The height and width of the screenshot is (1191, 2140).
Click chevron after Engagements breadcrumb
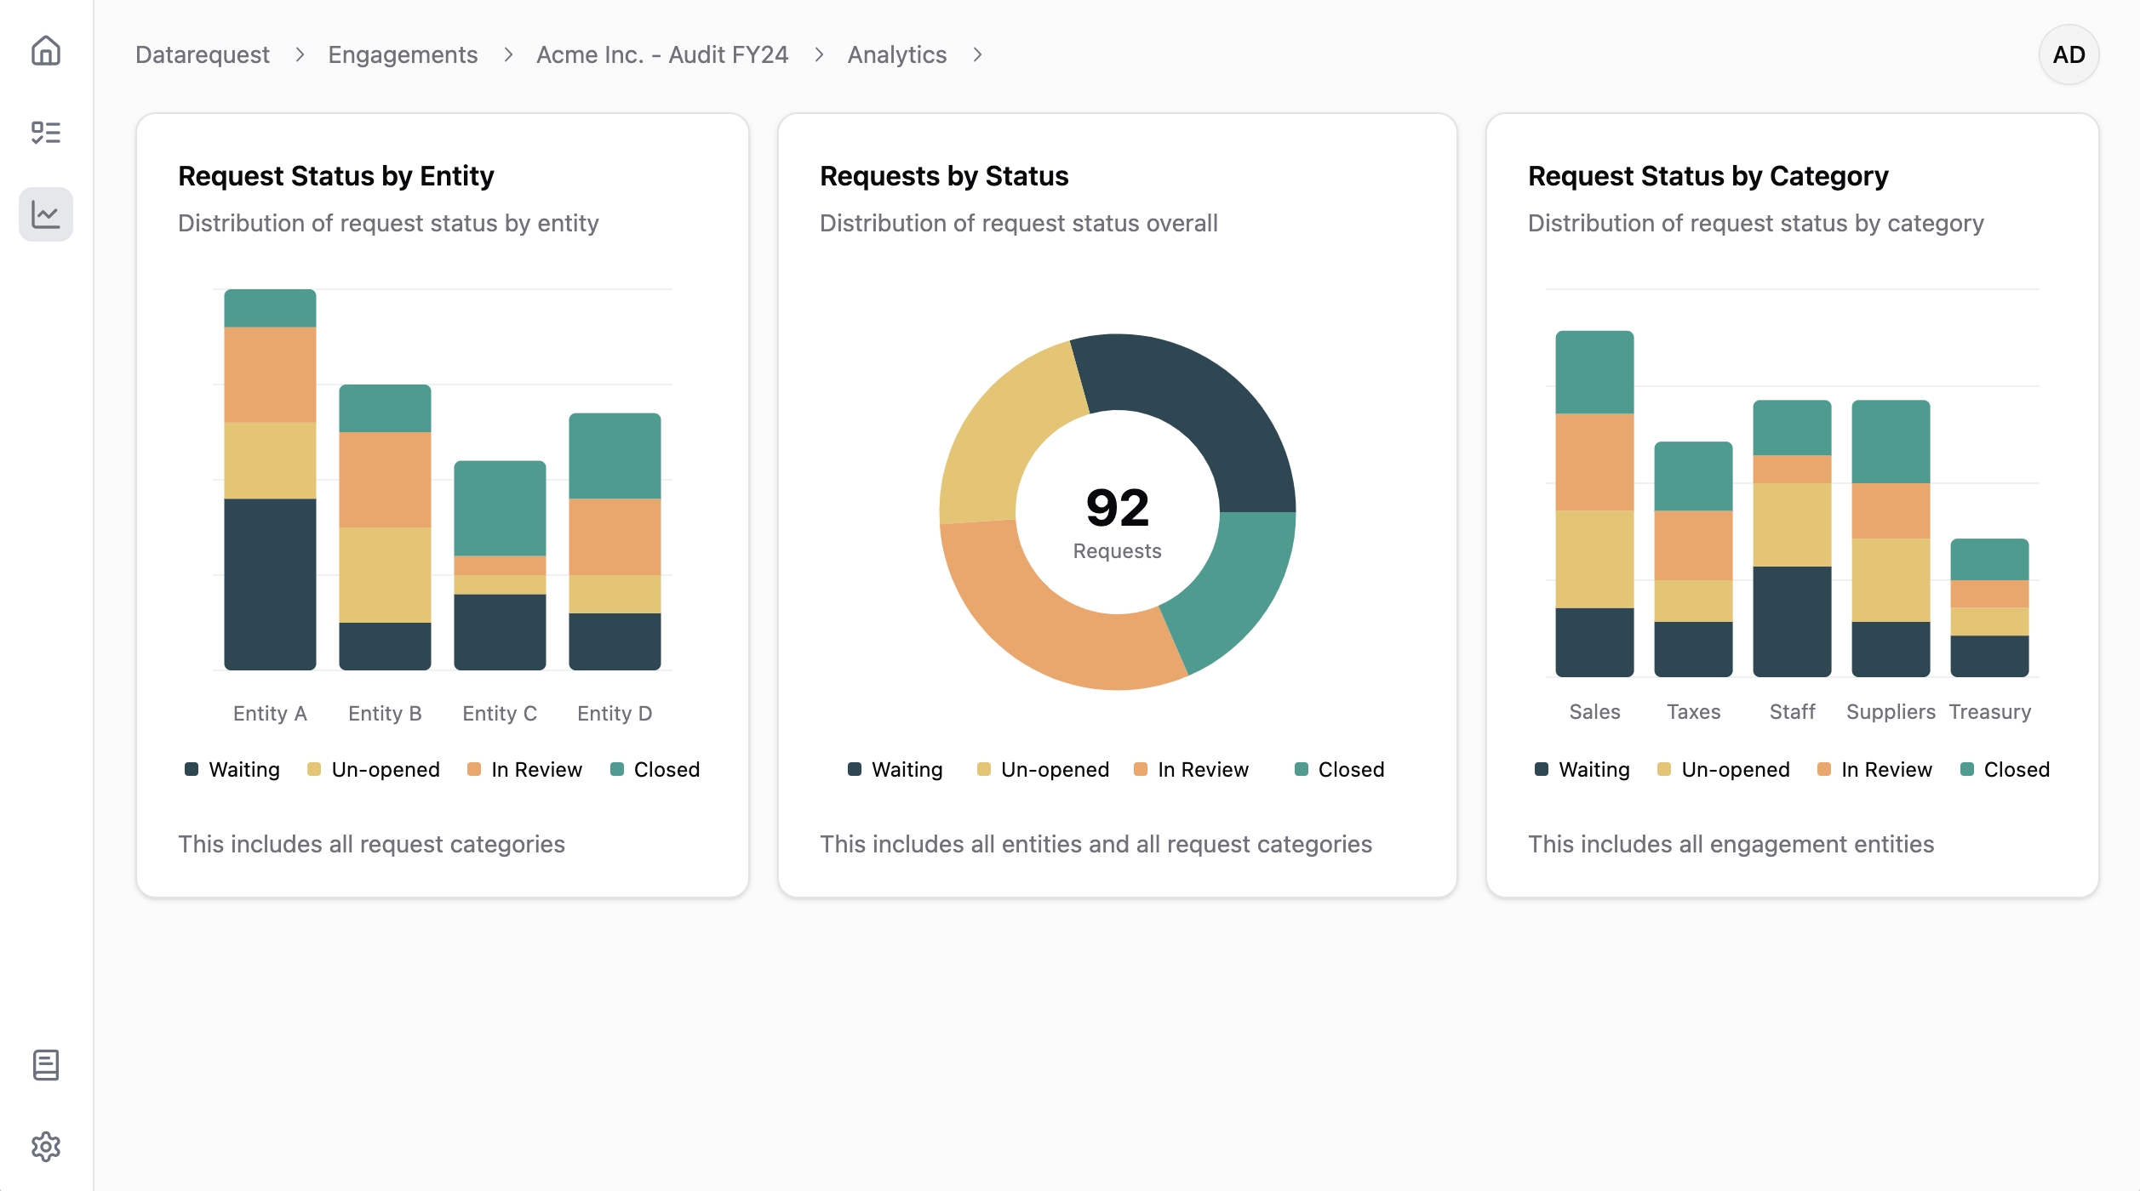click(x=508, y=54)
